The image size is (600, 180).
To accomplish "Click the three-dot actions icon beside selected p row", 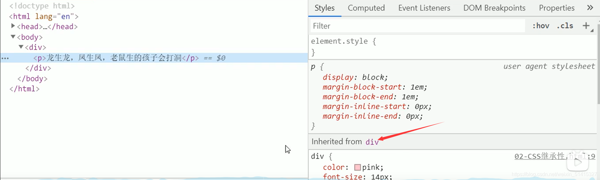I will (x=5, y=58).
